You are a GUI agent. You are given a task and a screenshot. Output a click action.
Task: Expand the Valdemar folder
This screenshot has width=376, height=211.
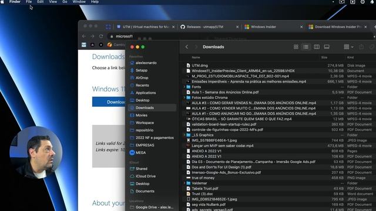coord(184,183)
